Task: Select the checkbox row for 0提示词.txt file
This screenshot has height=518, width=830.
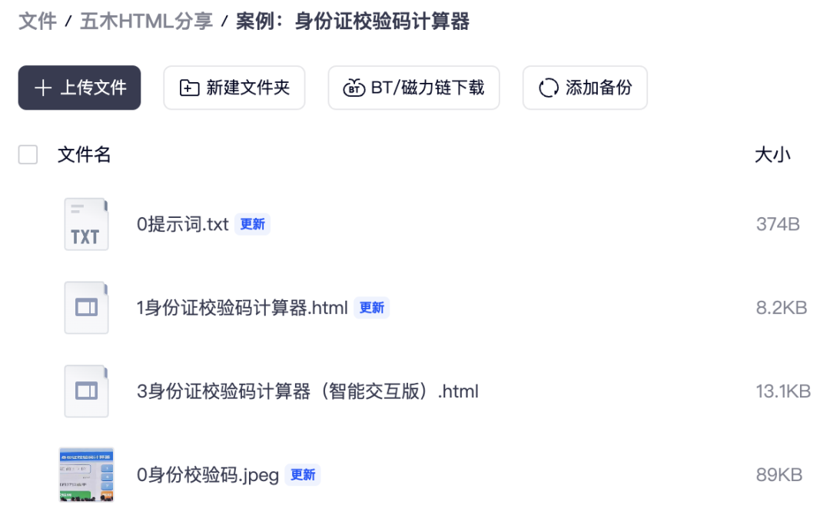Action: 28,224
